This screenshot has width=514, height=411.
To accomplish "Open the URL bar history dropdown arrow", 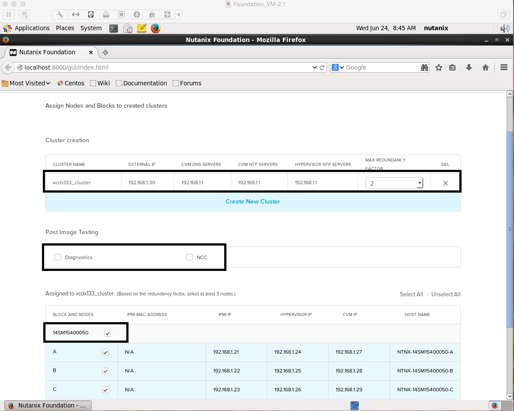I will point(314,67).
